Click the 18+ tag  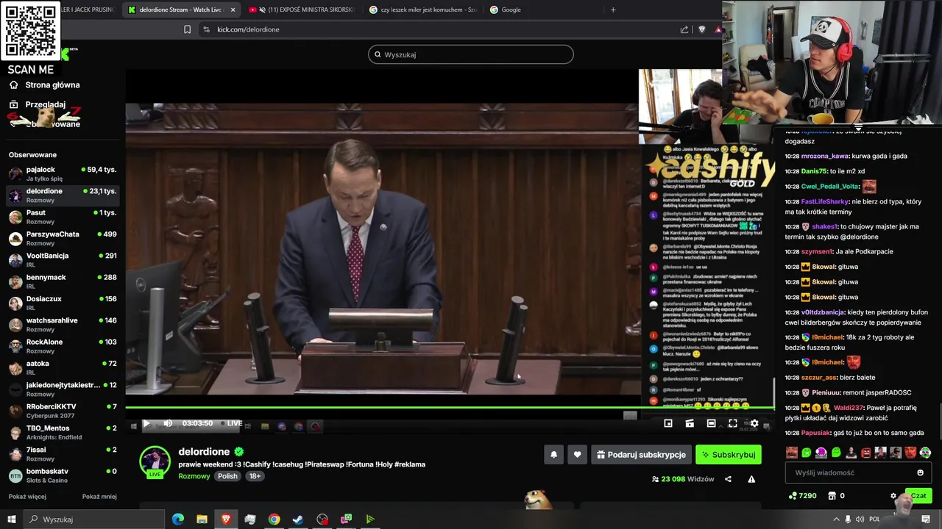tap(255, 476)
